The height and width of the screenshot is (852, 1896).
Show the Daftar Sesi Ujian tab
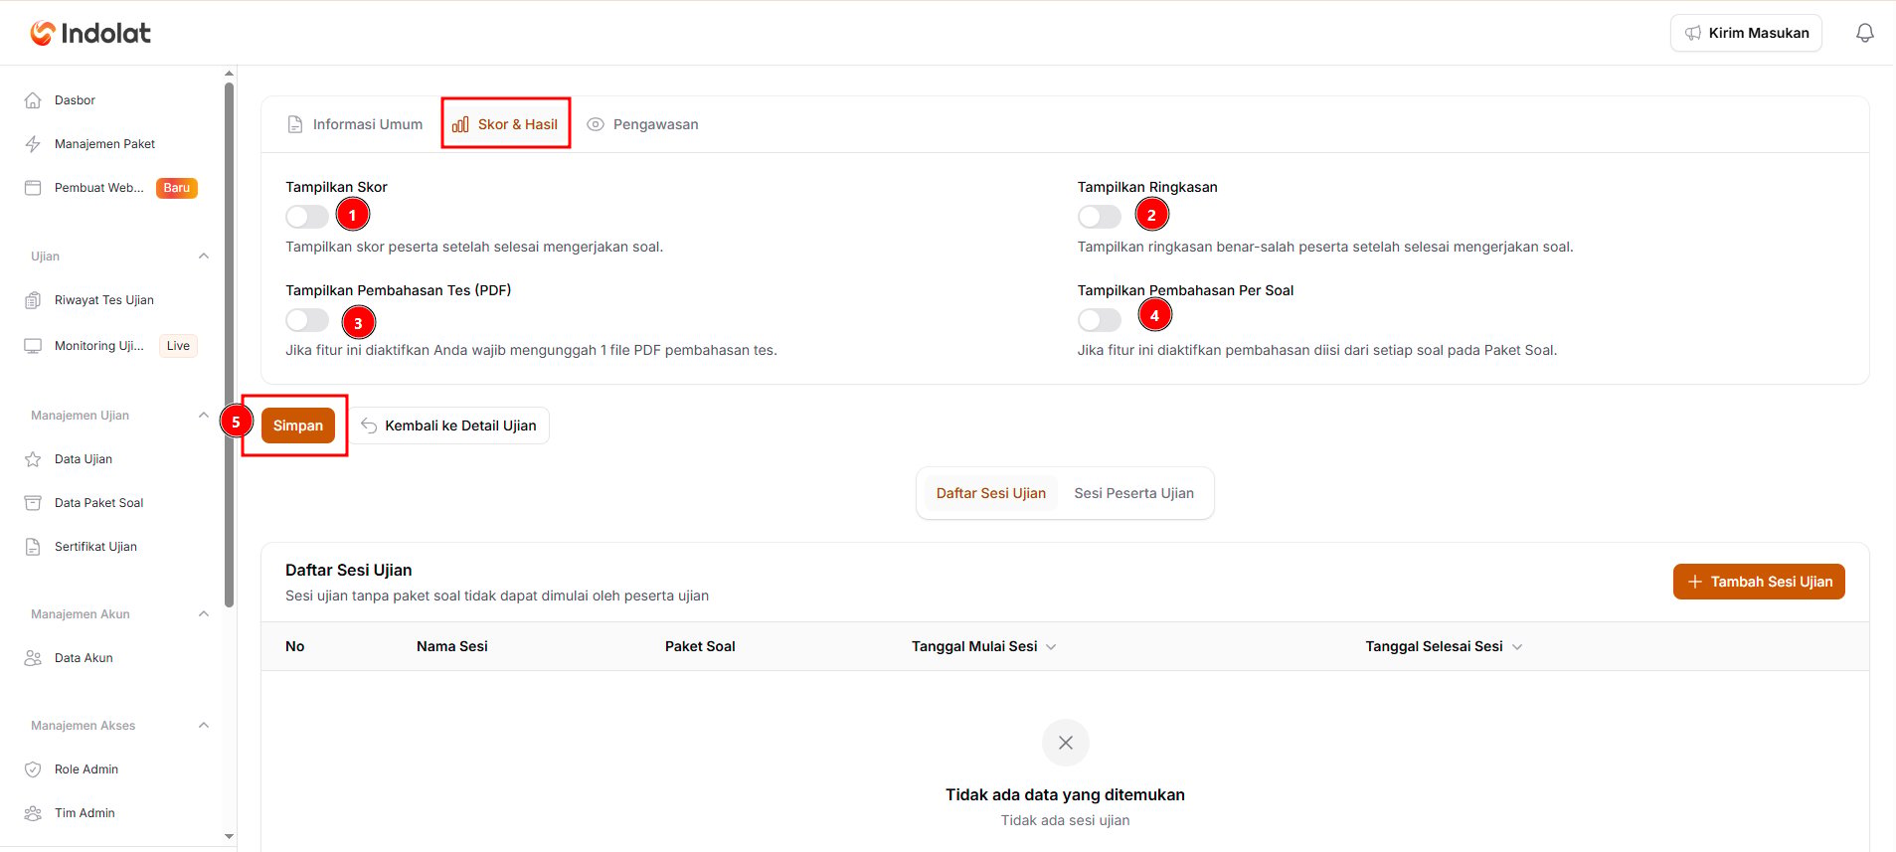(990, 493)
